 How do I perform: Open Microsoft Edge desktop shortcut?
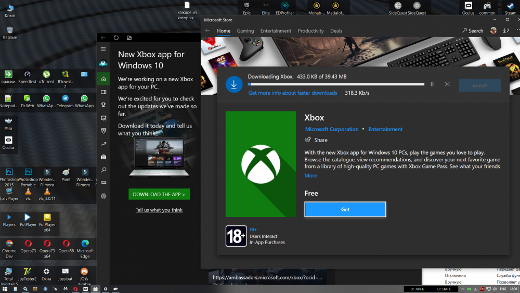(85, 249)
